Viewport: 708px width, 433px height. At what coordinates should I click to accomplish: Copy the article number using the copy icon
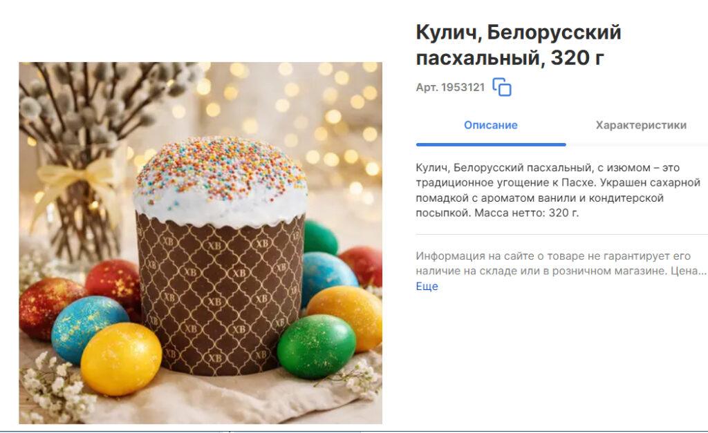[x=502, y=87]
